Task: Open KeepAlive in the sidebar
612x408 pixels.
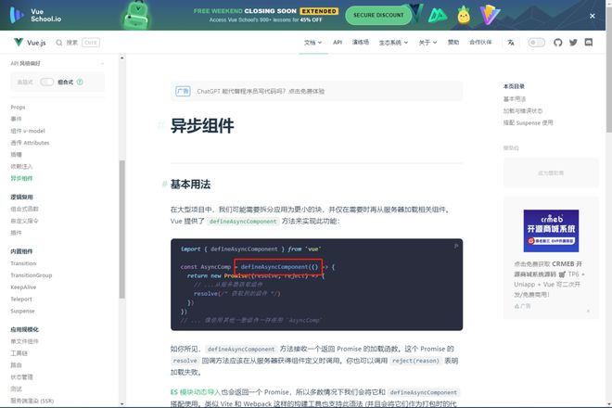Action: (23, 287)
